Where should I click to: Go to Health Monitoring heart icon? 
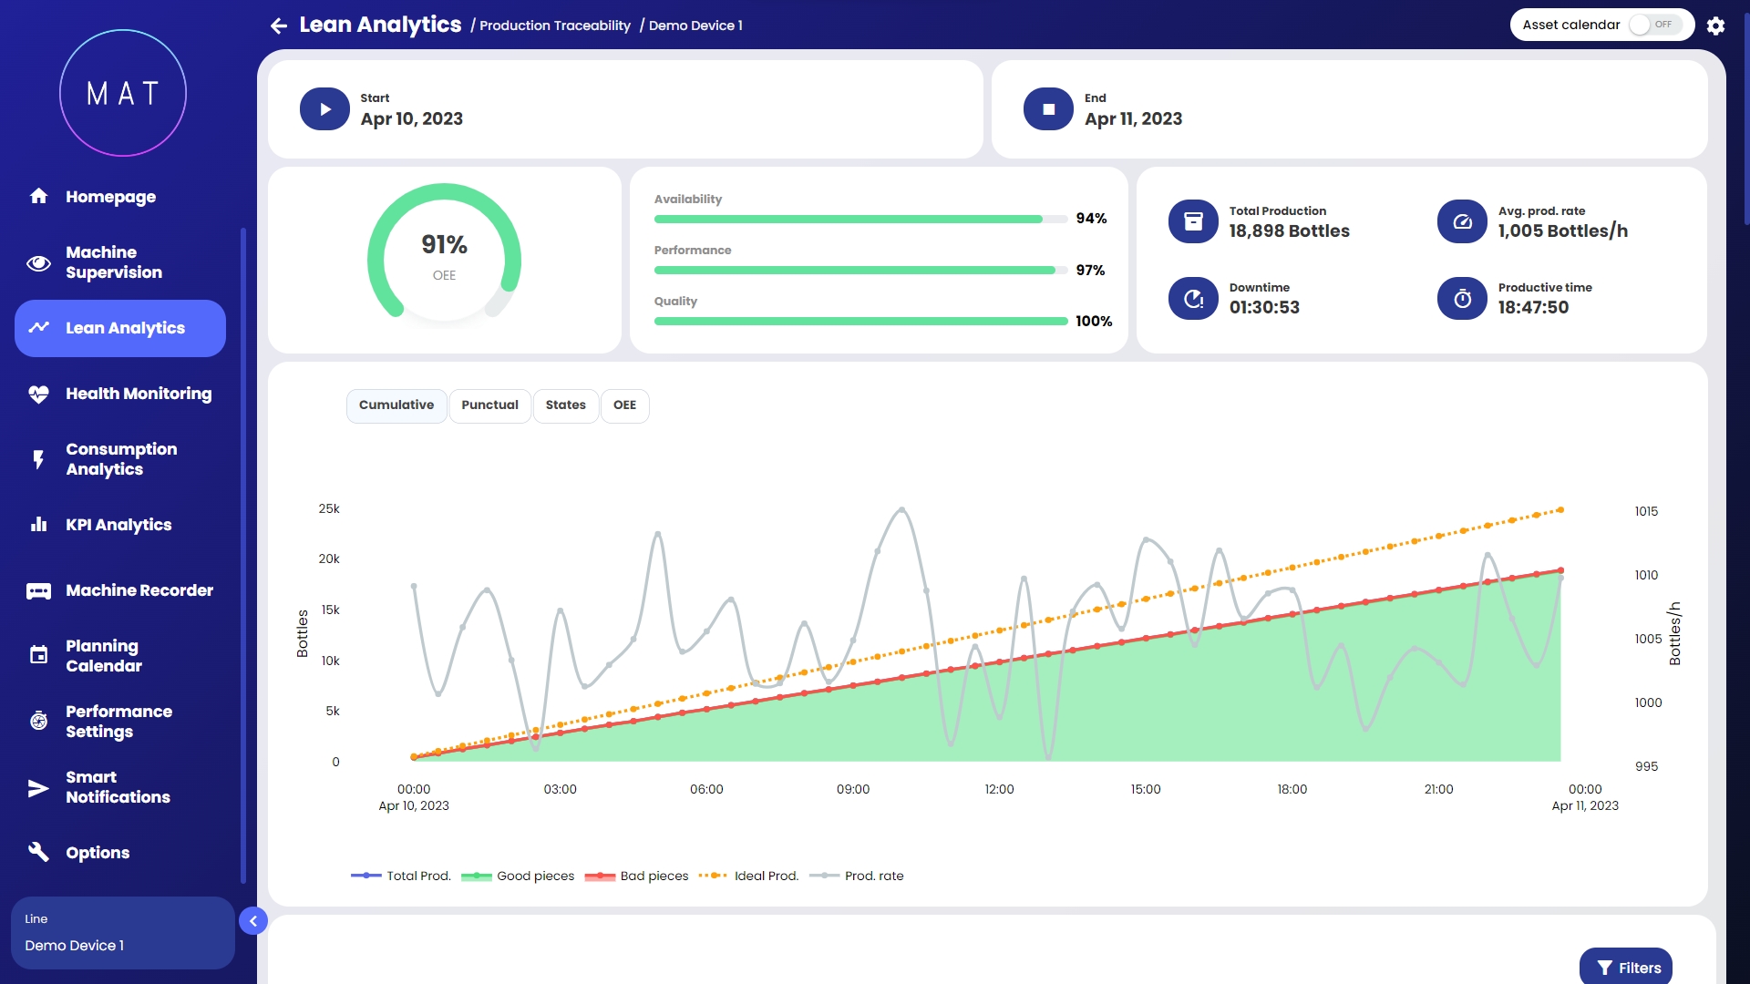tap(38, 395)
